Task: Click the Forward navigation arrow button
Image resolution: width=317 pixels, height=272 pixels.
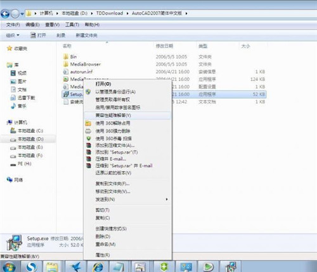Action: point(15,14)
